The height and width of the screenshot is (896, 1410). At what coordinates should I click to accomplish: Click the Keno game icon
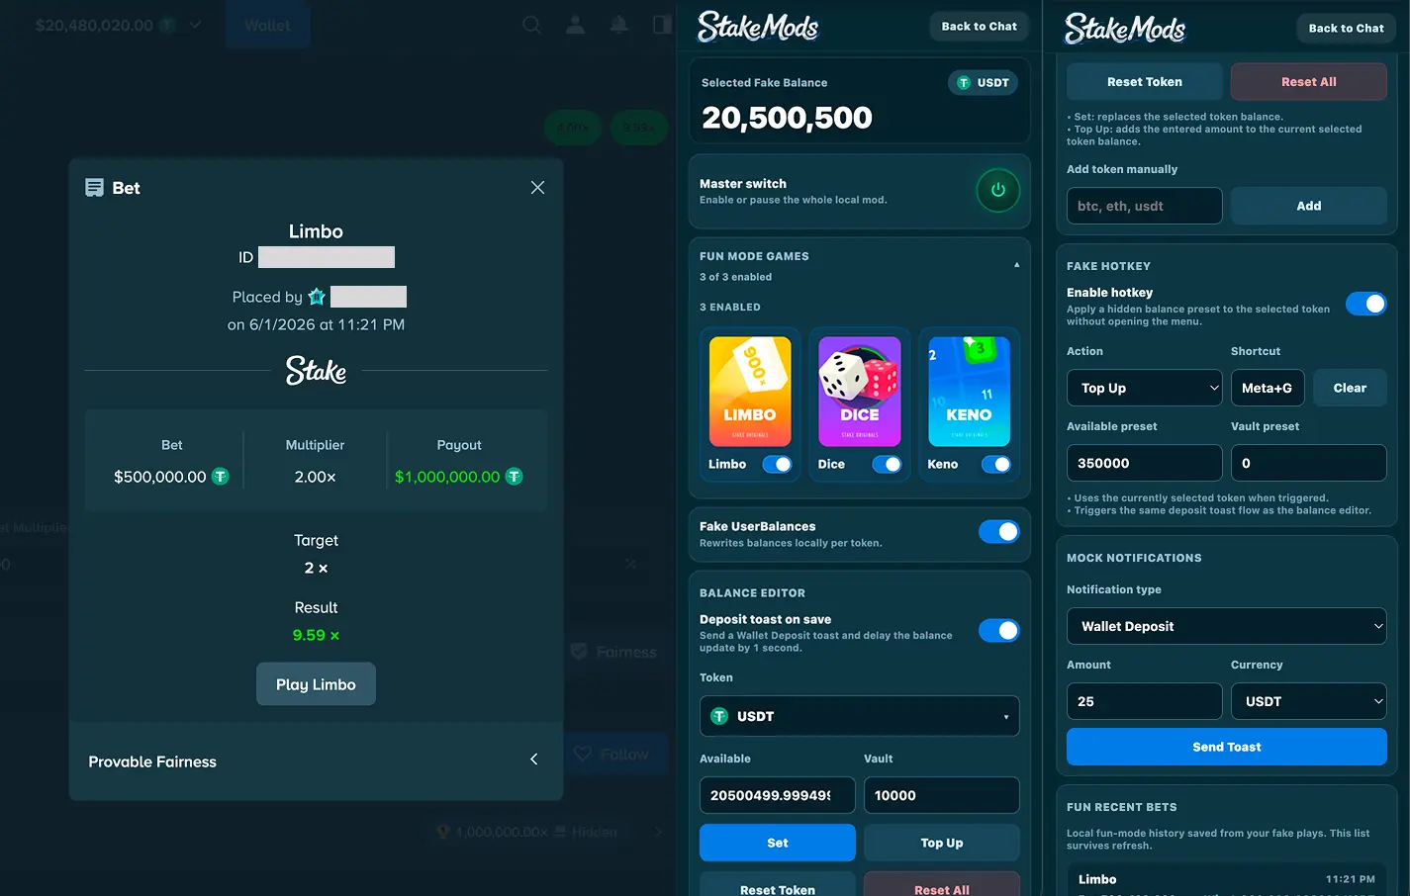(x=969, y=392)
